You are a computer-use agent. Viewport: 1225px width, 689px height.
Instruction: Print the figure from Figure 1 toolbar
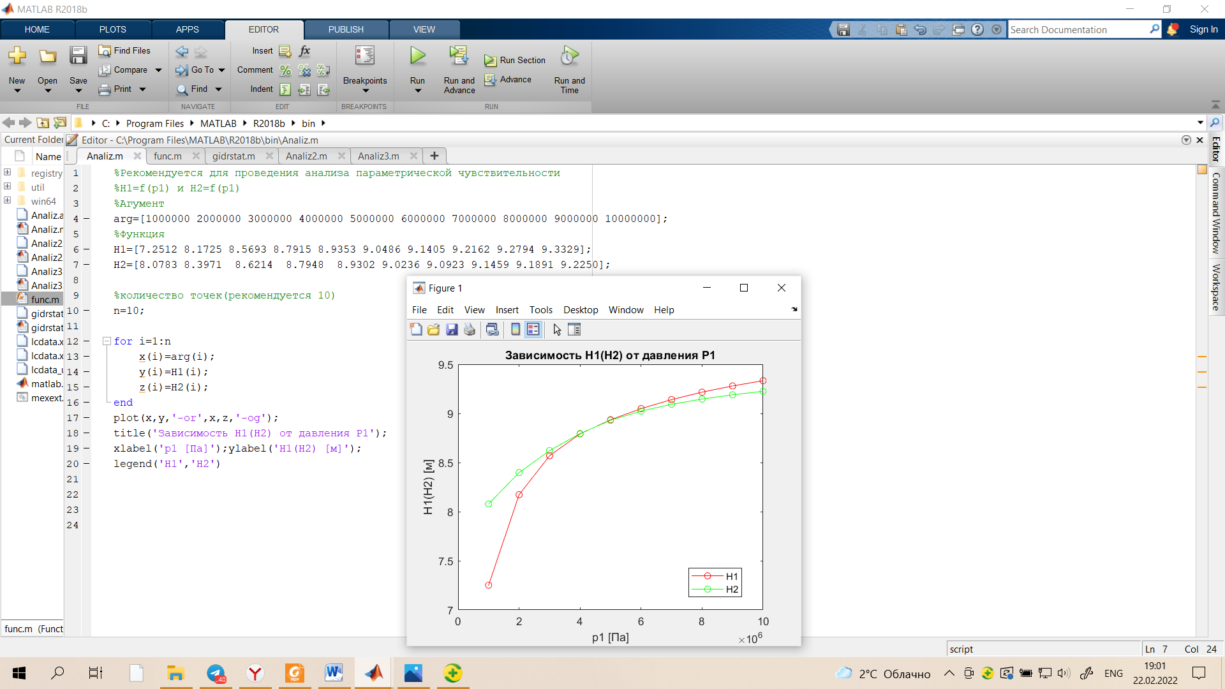(470, 329)
